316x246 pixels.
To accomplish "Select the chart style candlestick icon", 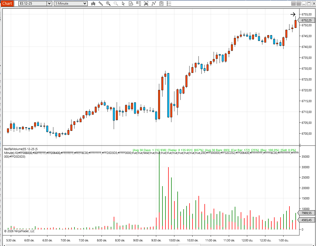I will pyautogui.click(x=93, y=4).
